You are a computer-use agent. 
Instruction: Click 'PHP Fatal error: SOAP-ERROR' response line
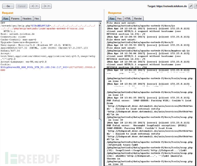[149, 100]
